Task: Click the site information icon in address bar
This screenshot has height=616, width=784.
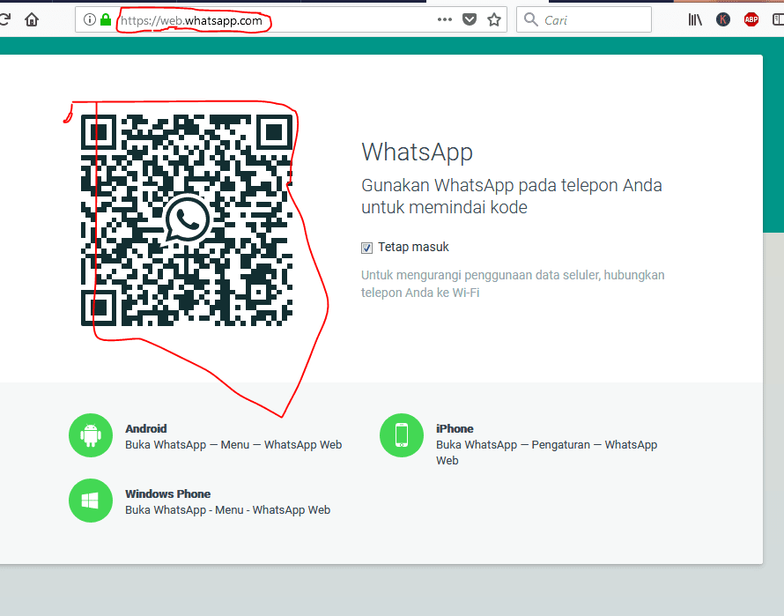Action: [x=90, y=20]
